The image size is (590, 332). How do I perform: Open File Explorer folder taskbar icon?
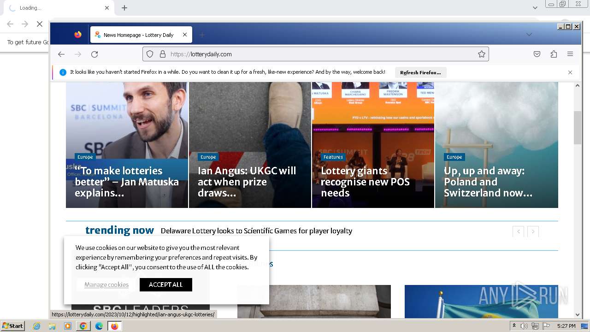52,326
